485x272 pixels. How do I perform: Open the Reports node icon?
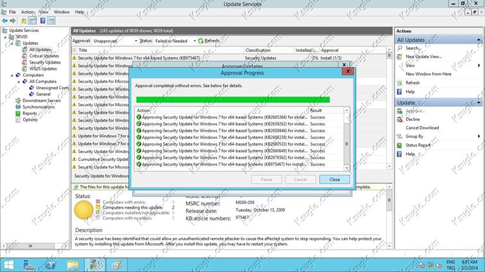[18, 113]
